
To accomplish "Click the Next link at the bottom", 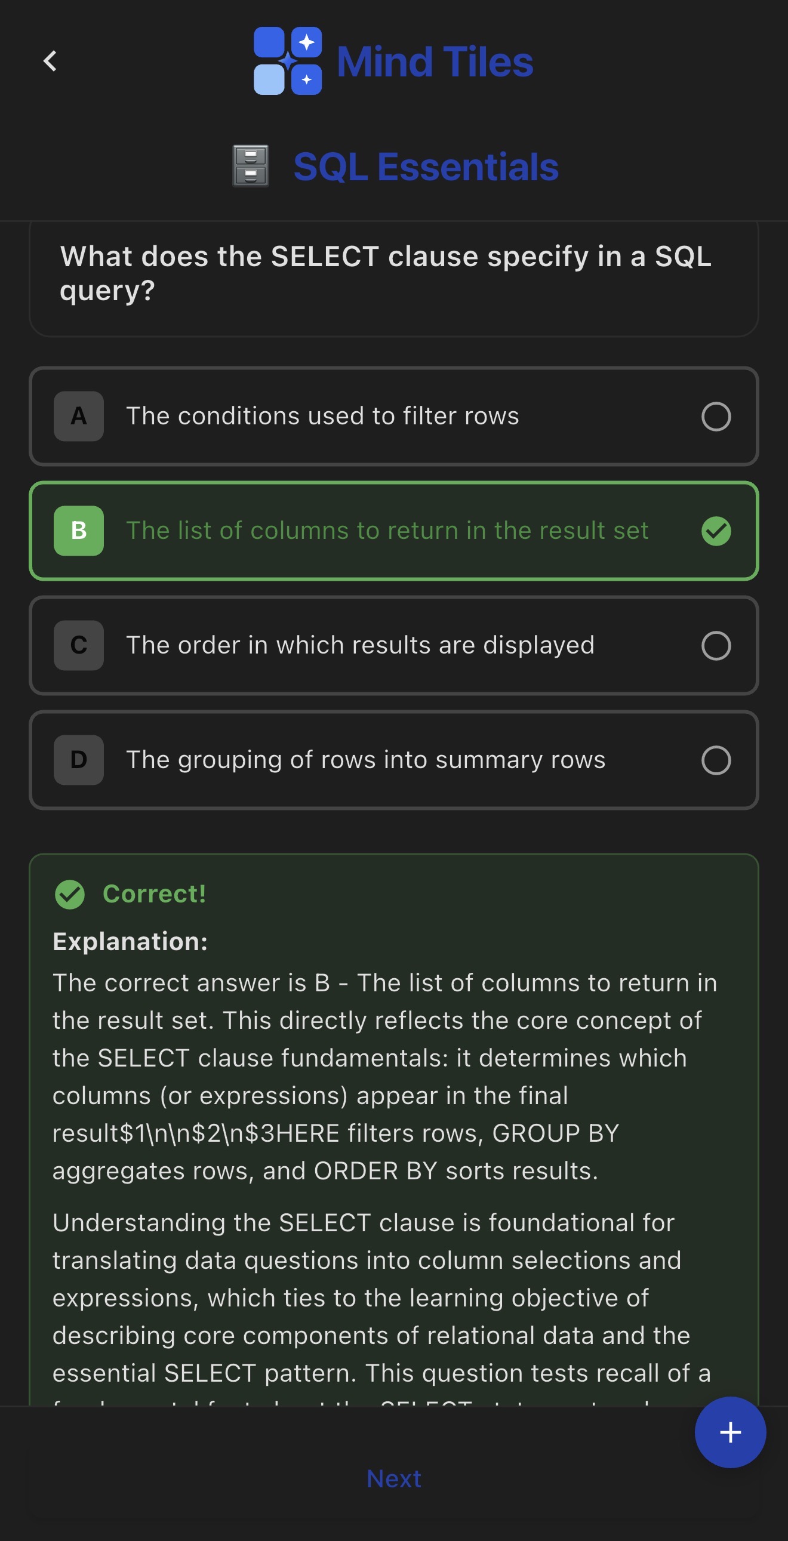I will (393, 1478).
